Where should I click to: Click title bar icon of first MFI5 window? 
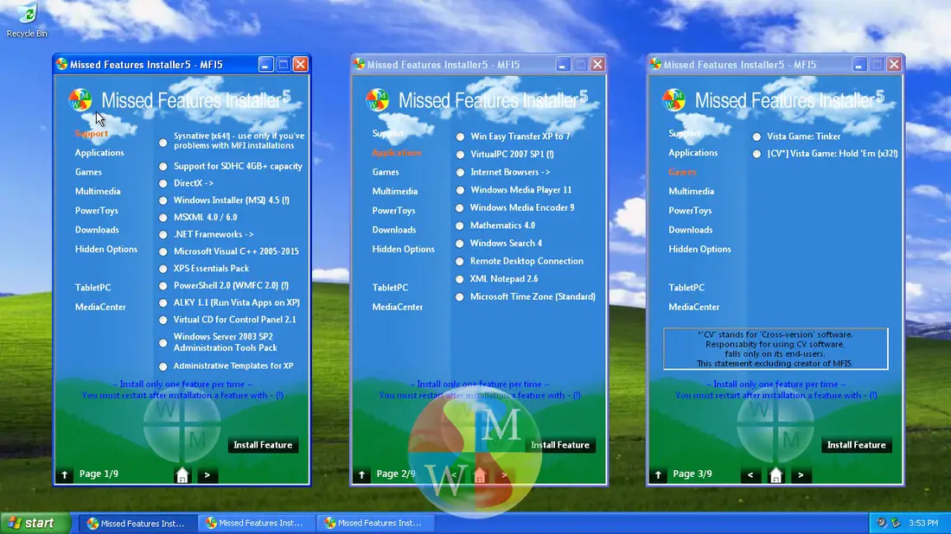tap(62, 64)
